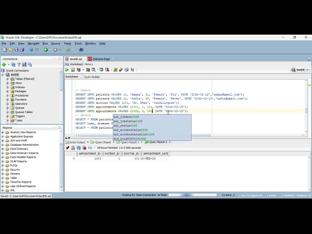Click the To Upper/Lower case icon
312x234 pixels.
click(x=132, y=70)
